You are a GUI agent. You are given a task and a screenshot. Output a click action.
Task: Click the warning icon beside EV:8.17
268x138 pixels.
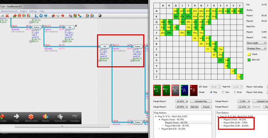30,41
